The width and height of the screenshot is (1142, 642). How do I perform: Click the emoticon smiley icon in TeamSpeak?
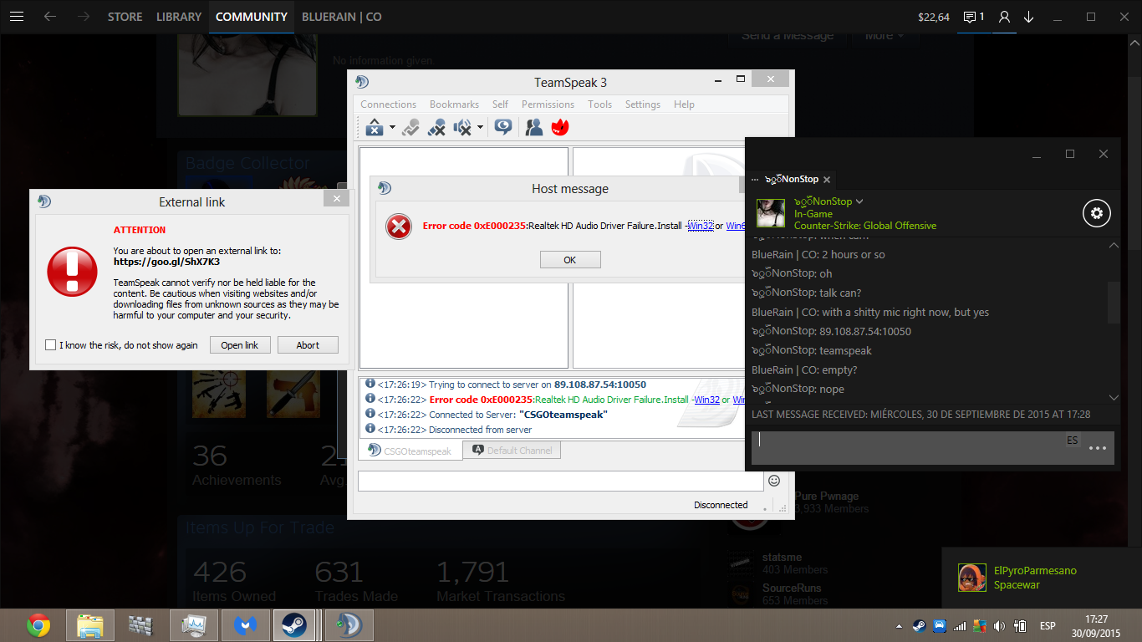[x=774, y=481]
